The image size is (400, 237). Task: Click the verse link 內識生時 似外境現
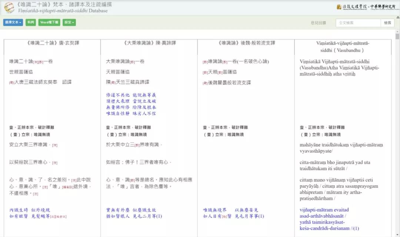30,210
